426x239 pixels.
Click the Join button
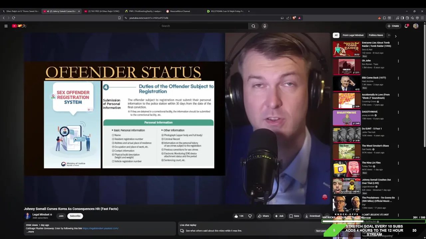(61, 216)
